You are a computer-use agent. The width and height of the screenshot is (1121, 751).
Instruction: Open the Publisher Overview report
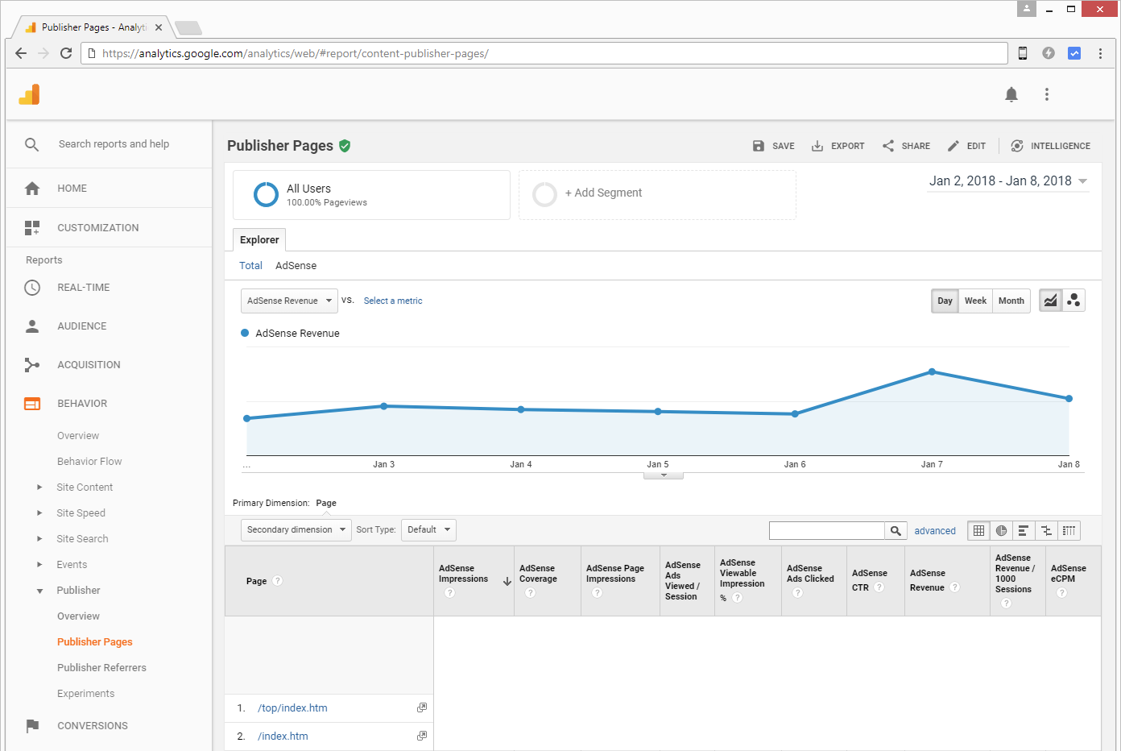click(x=78, y=616)
